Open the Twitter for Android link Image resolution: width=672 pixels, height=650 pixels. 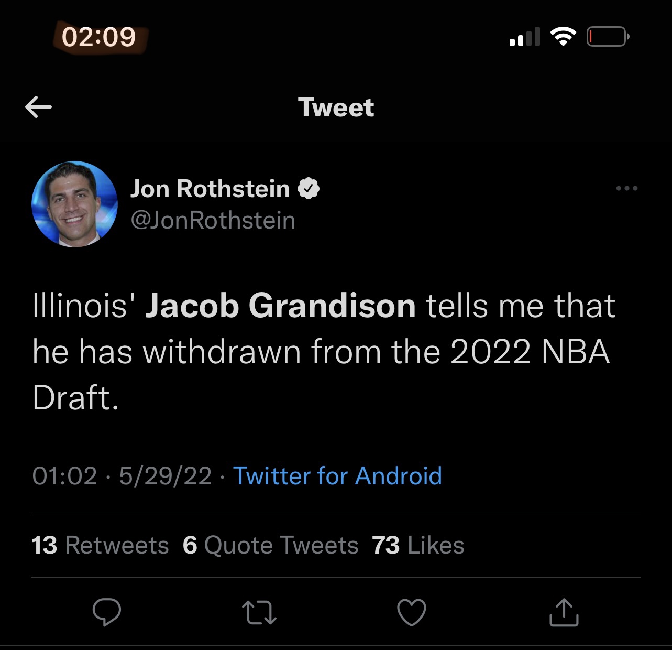tap(337, 476)
